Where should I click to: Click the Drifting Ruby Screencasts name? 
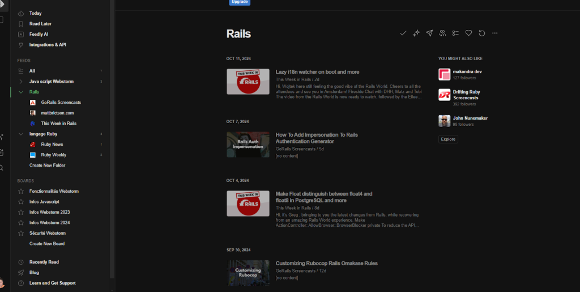click(467, 95)
